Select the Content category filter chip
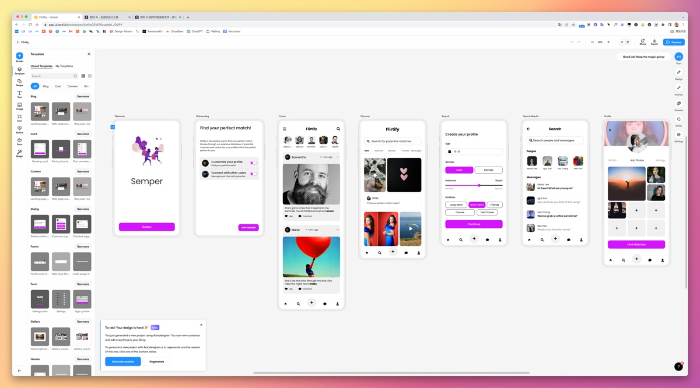Viewport: 700px width, 388px height. pos(72,86)
